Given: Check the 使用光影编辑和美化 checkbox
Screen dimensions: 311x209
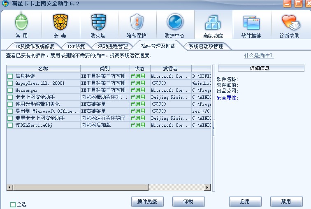Looking at the screenshot, I should (x=10, y=104).
